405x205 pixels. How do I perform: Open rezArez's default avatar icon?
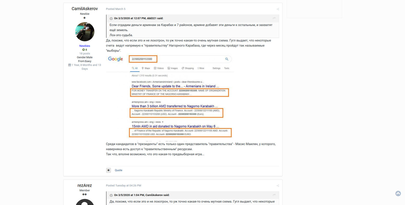[85, 202]
